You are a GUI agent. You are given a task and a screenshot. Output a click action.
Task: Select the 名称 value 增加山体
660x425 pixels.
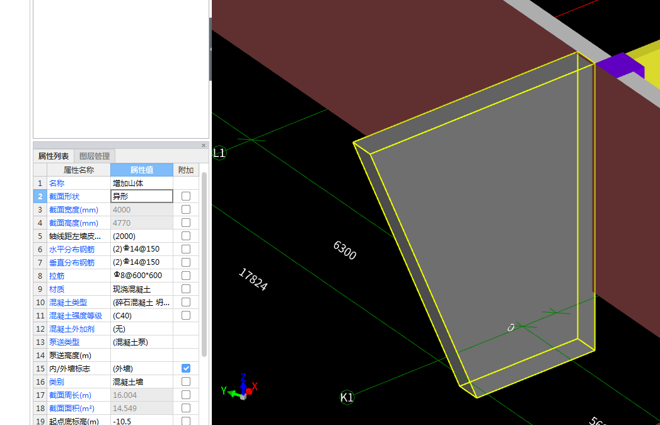pos(142,183)
